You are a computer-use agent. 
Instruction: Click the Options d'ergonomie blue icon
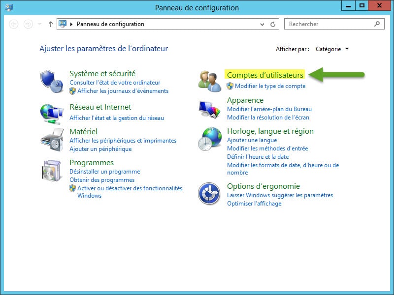pos(209,193)
